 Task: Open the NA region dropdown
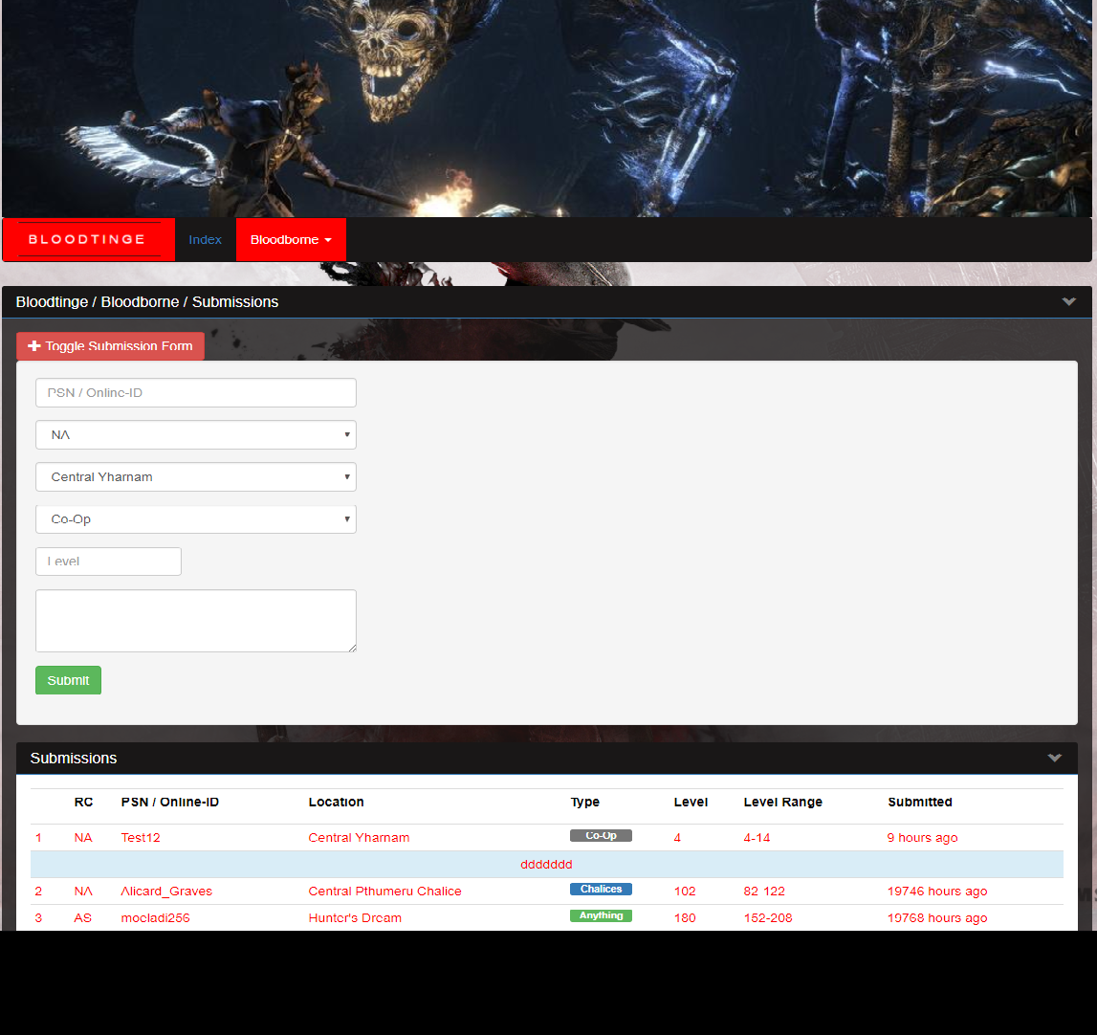(x=195, y=434)
